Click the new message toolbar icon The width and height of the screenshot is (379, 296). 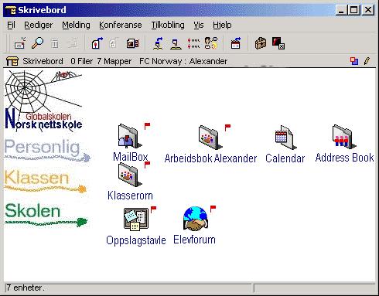(x=20, y=43)
